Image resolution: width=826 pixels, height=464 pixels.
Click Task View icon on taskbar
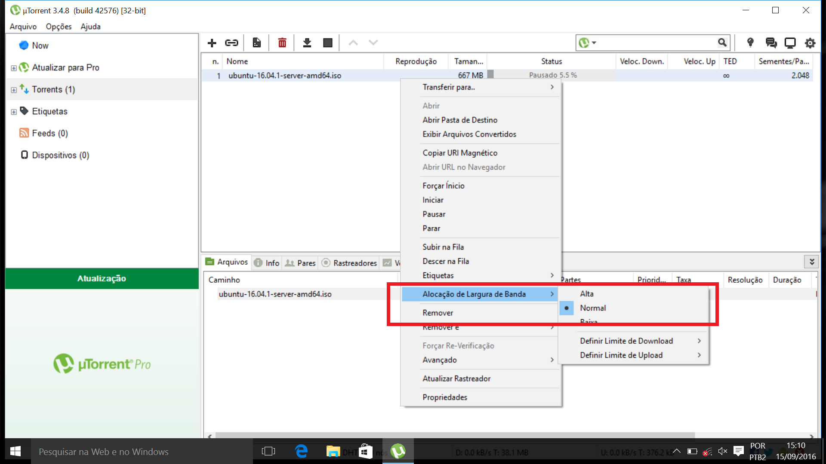tap(268, 451)
